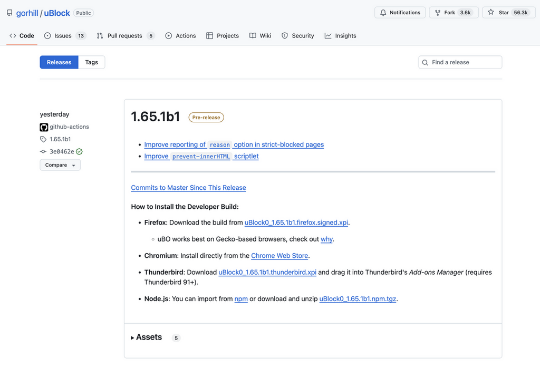Click the Code brackets icon

13,36
